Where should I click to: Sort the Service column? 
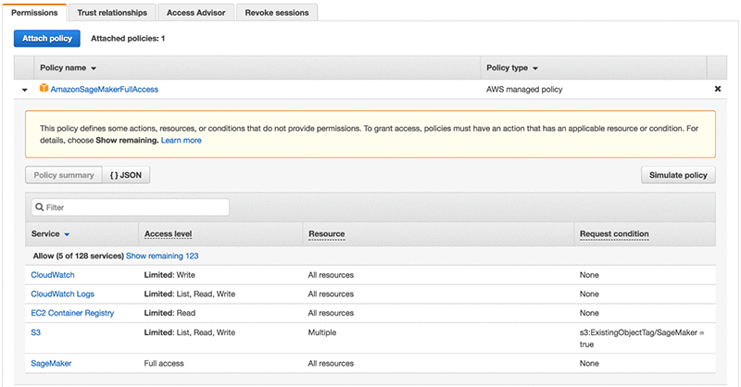(67, 234)
